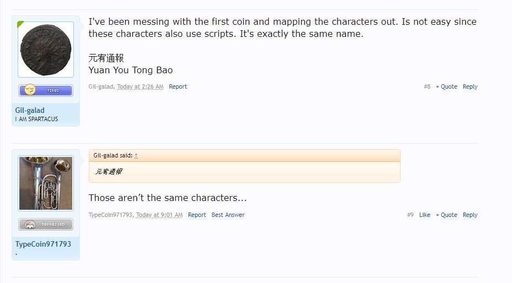Click the Tired mood badge under Gil-galad's avatar
Screen dimensions: 512x283
point(46,90)
